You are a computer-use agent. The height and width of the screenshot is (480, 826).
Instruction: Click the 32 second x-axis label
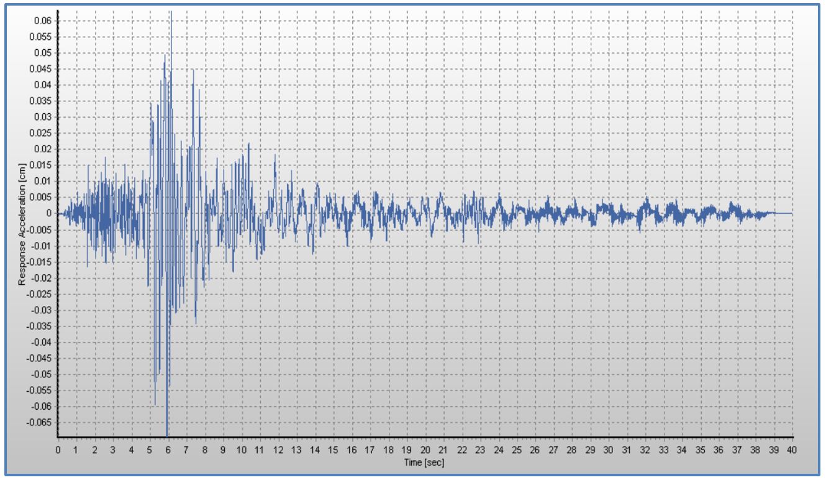click(x=645, y=450)
